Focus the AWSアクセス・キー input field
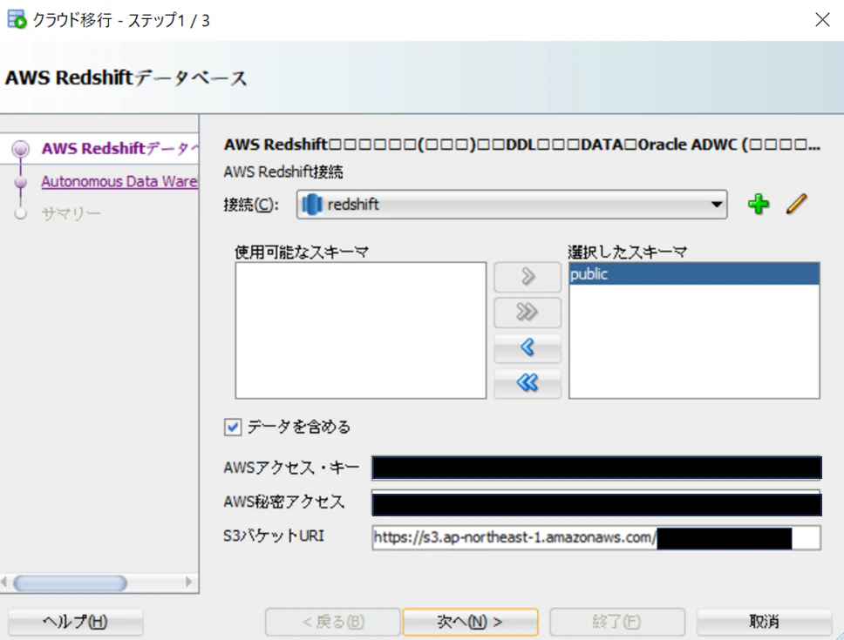This screenshot has height=640, width=844. click(x=596, y=468)
